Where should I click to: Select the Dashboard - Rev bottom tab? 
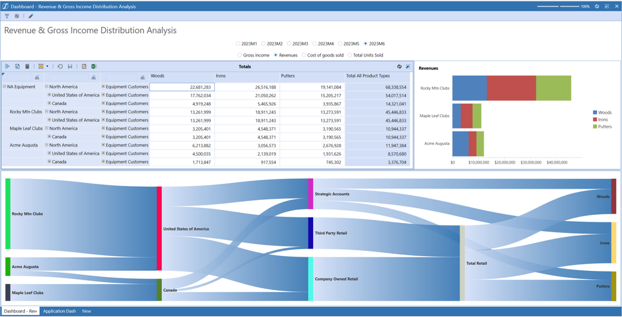(x=20, y=311)
